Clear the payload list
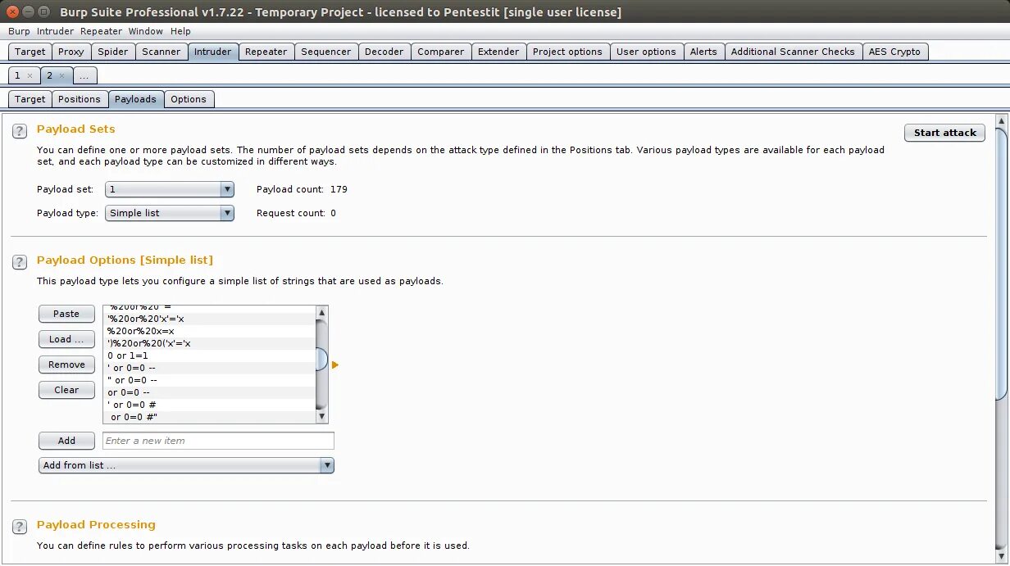The height and width of the screenshot is (566, 1010). [66, 389]
